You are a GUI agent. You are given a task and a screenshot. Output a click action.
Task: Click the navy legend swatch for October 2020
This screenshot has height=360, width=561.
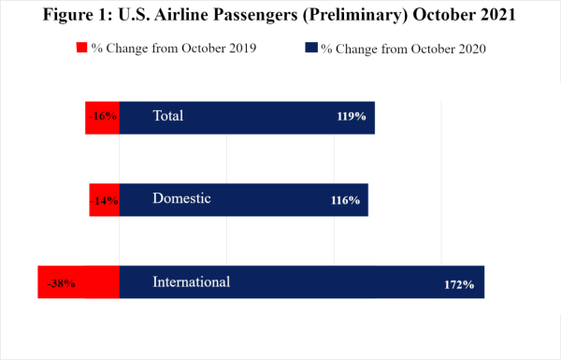[x=311, y=48]
